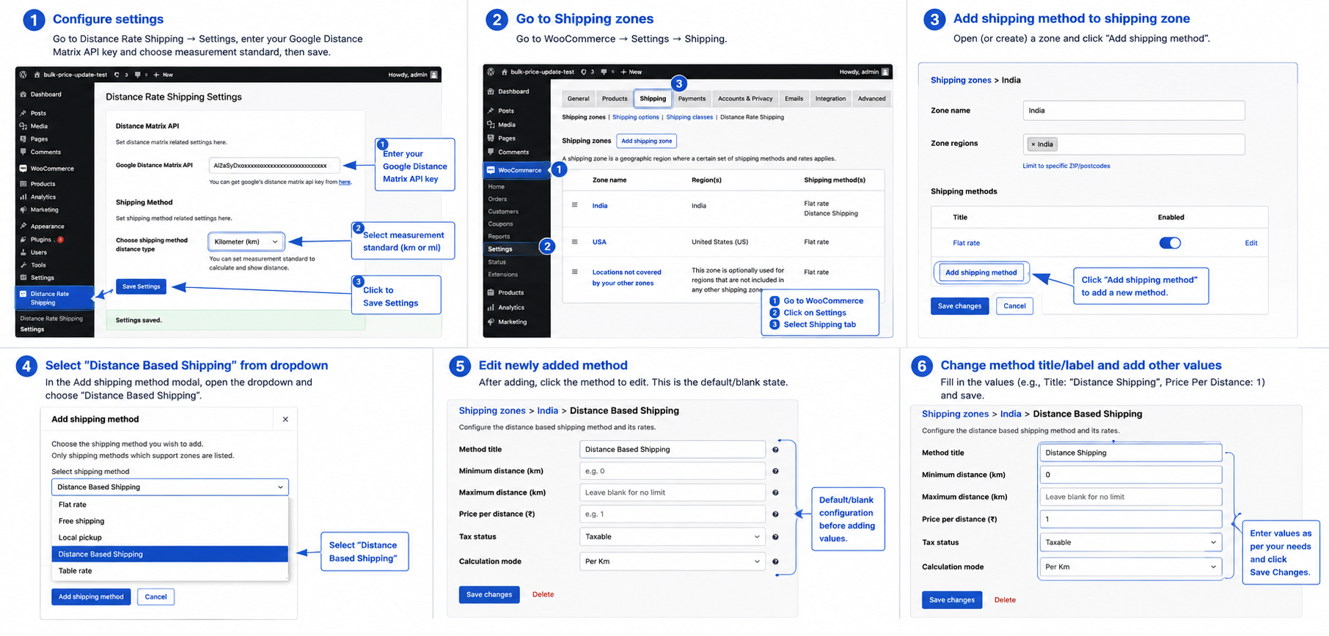Click the Distance Rate Shipping sidebar icon
Image resolution: width=1329 pixels, height=636 pixels.
click(23, 294)
